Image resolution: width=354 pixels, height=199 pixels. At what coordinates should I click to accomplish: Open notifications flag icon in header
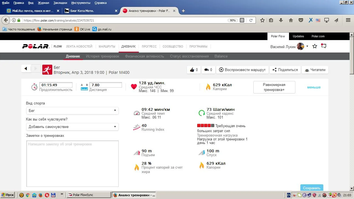(x=324, y=46)
